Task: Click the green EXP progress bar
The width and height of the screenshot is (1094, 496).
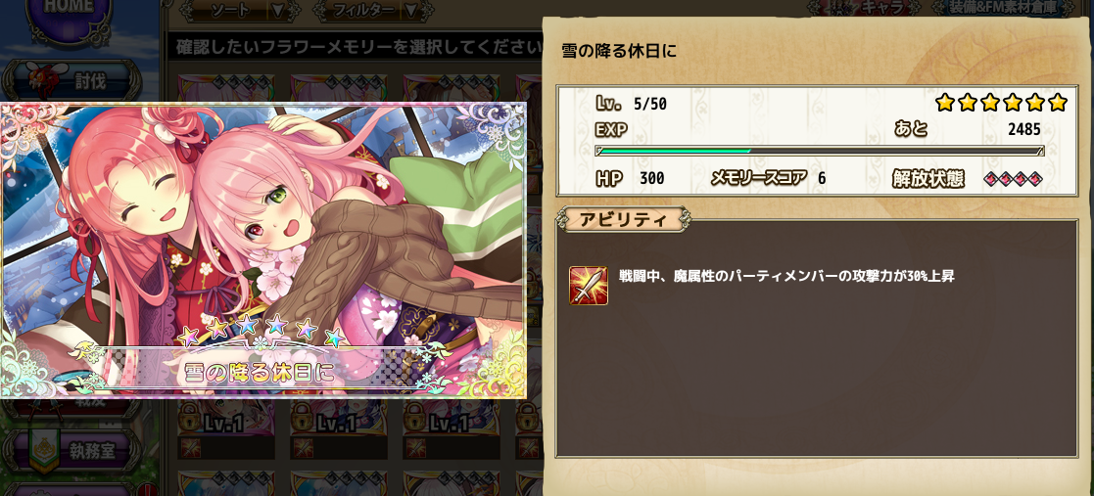Action: 819,151
